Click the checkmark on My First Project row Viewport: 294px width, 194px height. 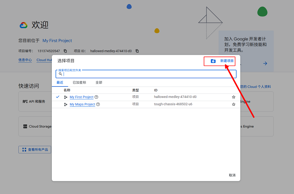click(x=58, y=97)
